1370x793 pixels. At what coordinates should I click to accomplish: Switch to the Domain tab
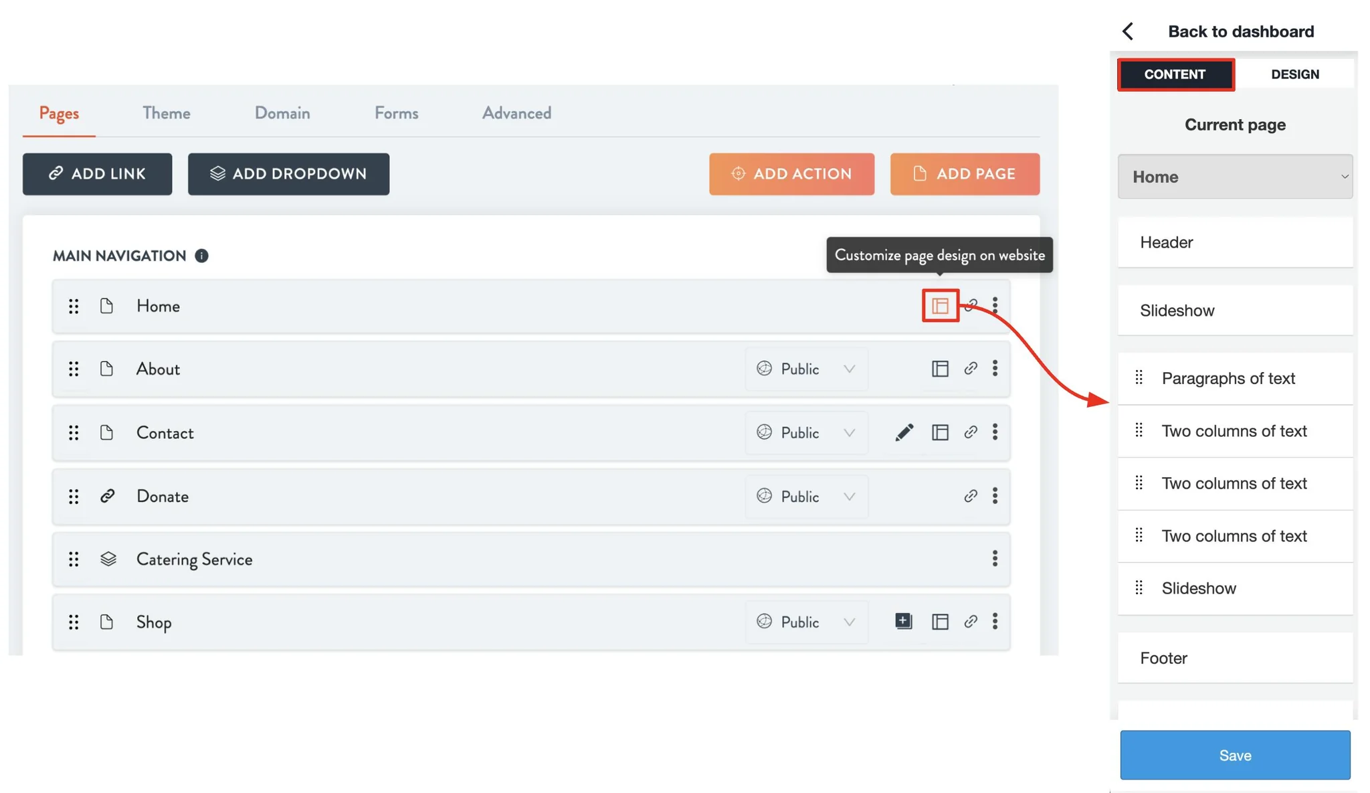point(282,113)
